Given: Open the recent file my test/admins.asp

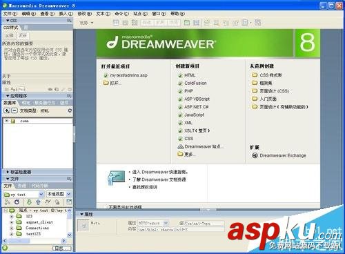Looking at the screenshot, I should [126, 75].
